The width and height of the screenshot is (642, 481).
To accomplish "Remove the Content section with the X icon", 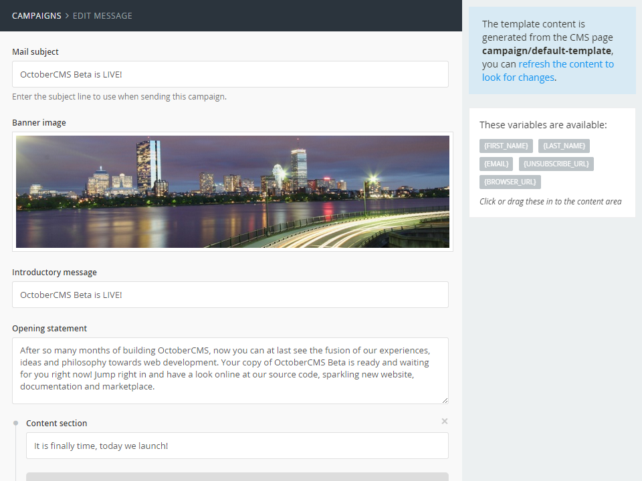I will point(445,422).
